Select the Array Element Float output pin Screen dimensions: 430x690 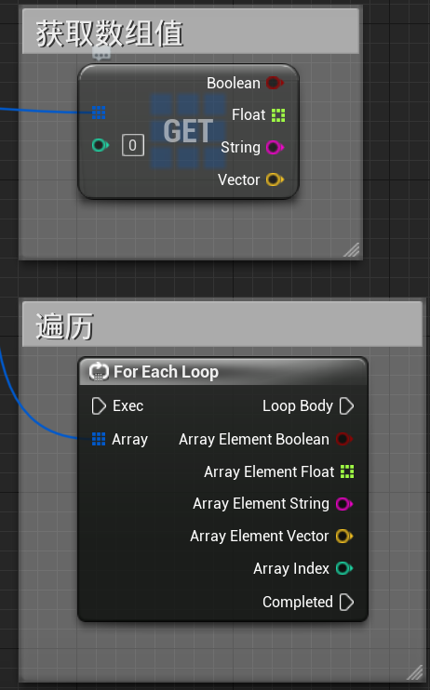(347, 471)
